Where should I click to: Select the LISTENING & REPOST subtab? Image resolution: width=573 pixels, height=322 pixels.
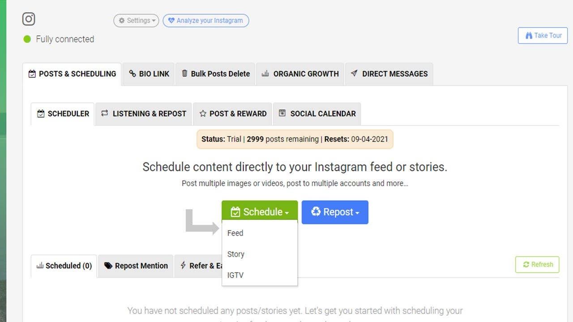(144, 114)
